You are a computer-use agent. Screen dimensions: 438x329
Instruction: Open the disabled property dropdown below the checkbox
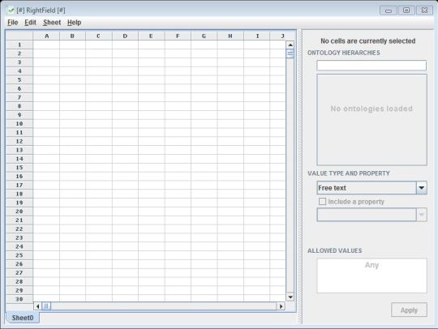tap(371, 215)
